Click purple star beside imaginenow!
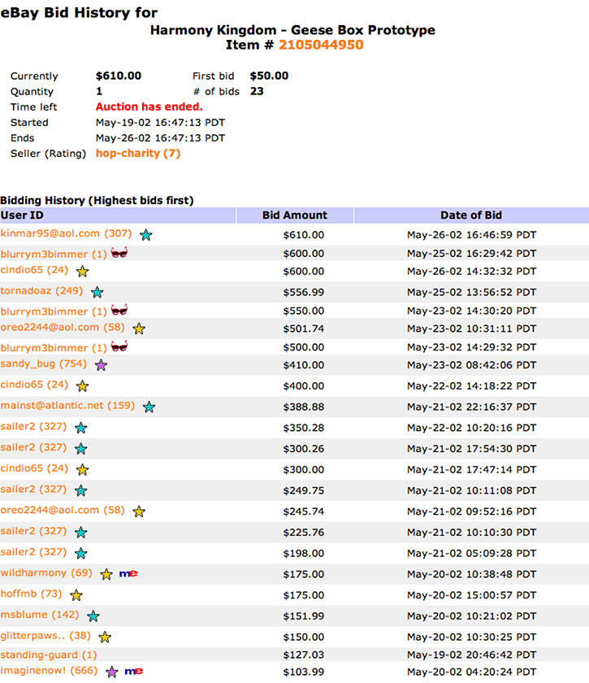The image size is (589, 683). (x=112, y=672)
